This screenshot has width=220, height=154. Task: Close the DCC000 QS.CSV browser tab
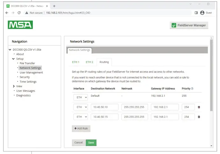point(47,6)
